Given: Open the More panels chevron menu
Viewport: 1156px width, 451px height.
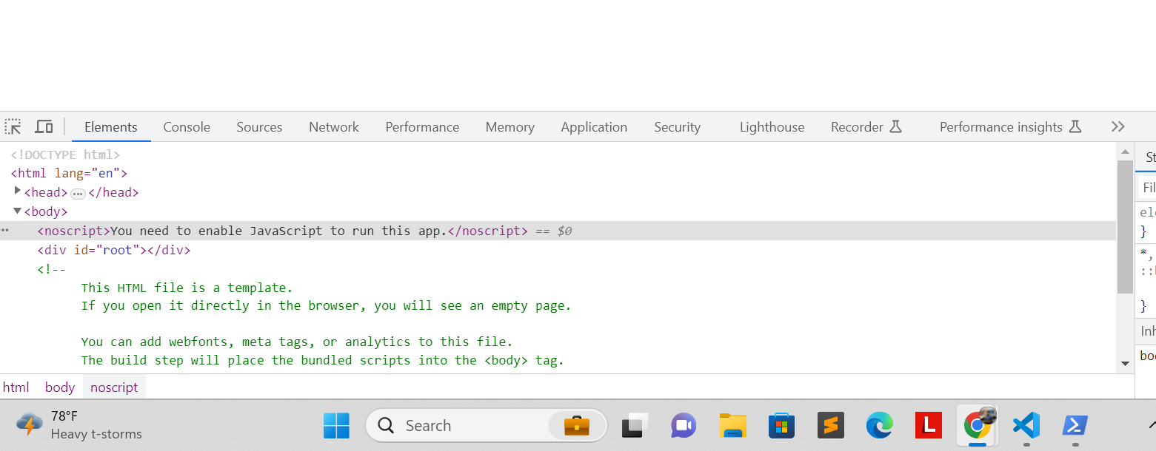Looking at the screenshot, I should (x=1117, y=126).
